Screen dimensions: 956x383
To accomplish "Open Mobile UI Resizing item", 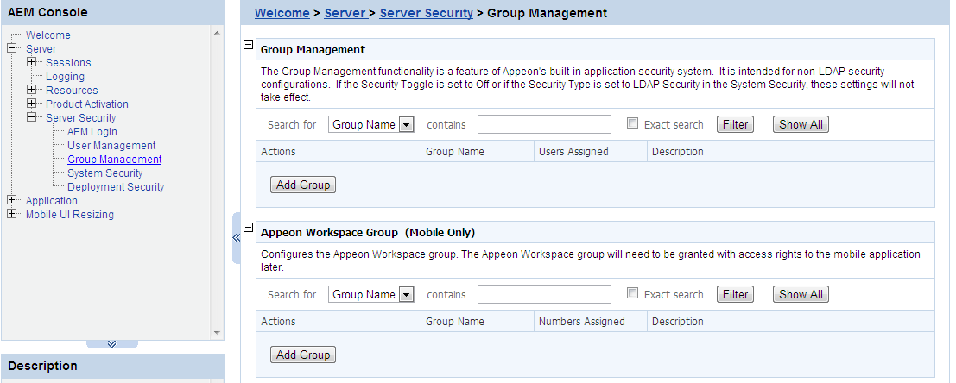I will point(69,214).
